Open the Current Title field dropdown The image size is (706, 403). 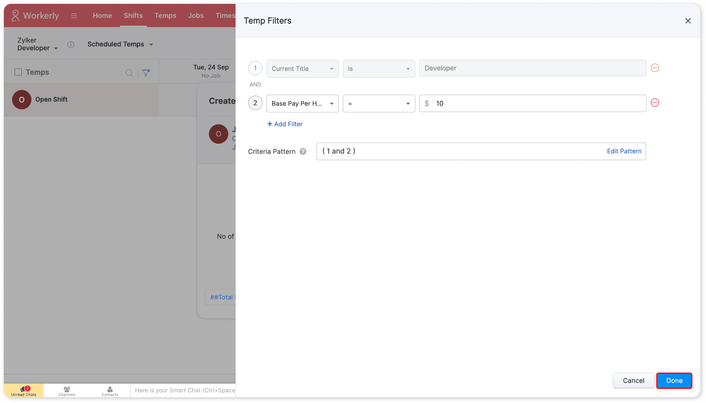[x=303, y=69]
